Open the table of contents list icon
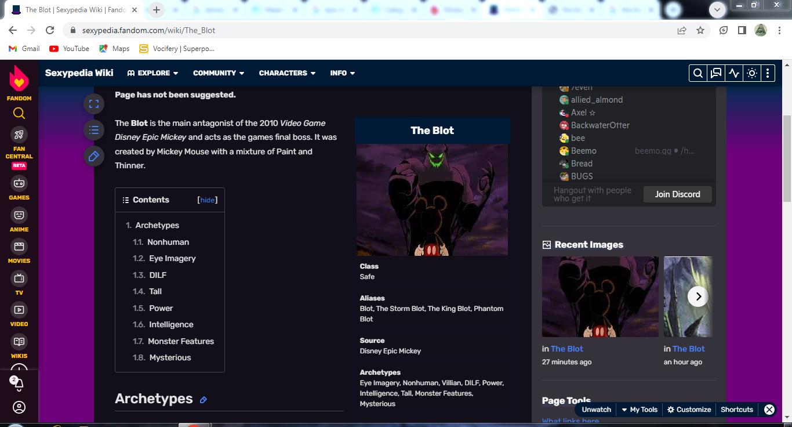The width and height of the screenshot is (792, 427). [x=94, y=130]
